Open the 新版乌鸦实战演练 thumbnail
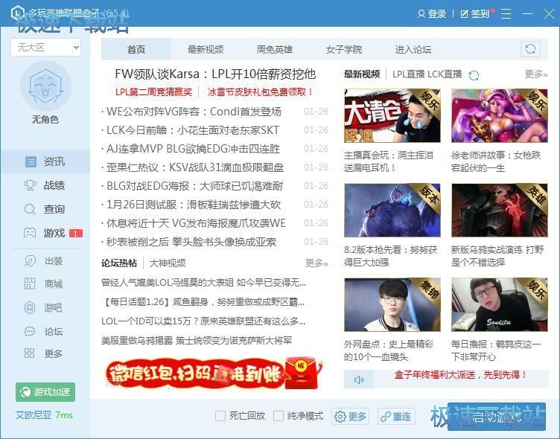The width and height of the screenshot is (560, 439). click(x=499, y=211)
